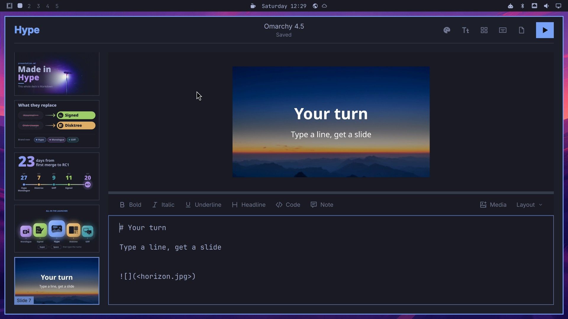The height and width of the screenshot is (319, 568).
Task: Open the volume speaker tray icon
Action: [546, 6]
